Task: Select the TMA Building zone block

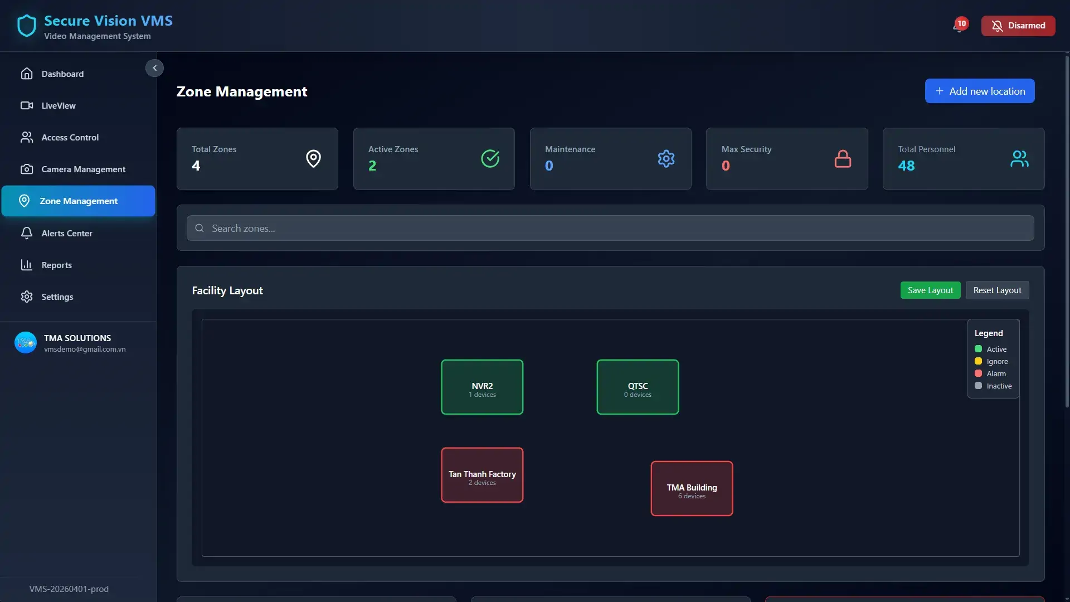Action: pos(692,488)
